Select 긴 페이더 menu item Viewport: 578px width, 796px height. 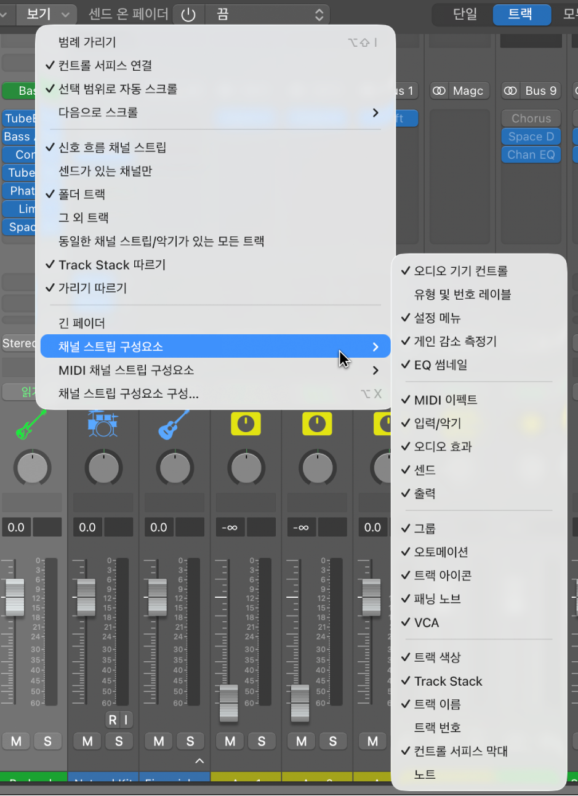pyautogui.click(x=215, y=323)
